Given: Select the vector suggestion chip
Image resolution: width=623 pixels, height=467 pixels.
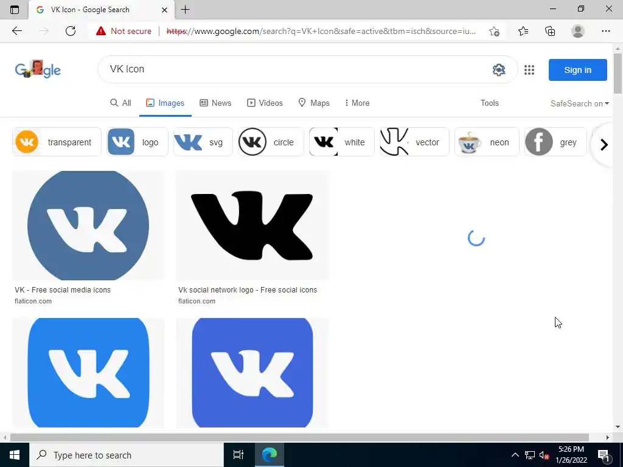Looking at the screenshot, I should tap(414, 142).
